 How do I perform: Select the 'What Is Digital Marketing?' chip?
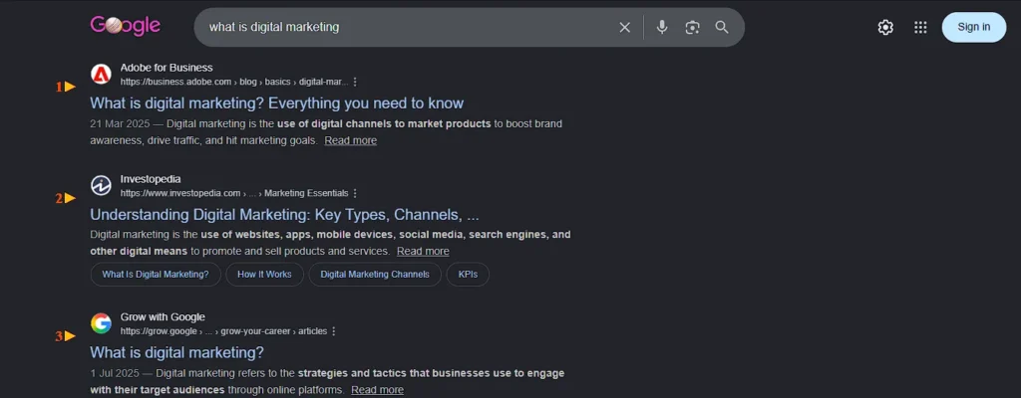[156, 275]
